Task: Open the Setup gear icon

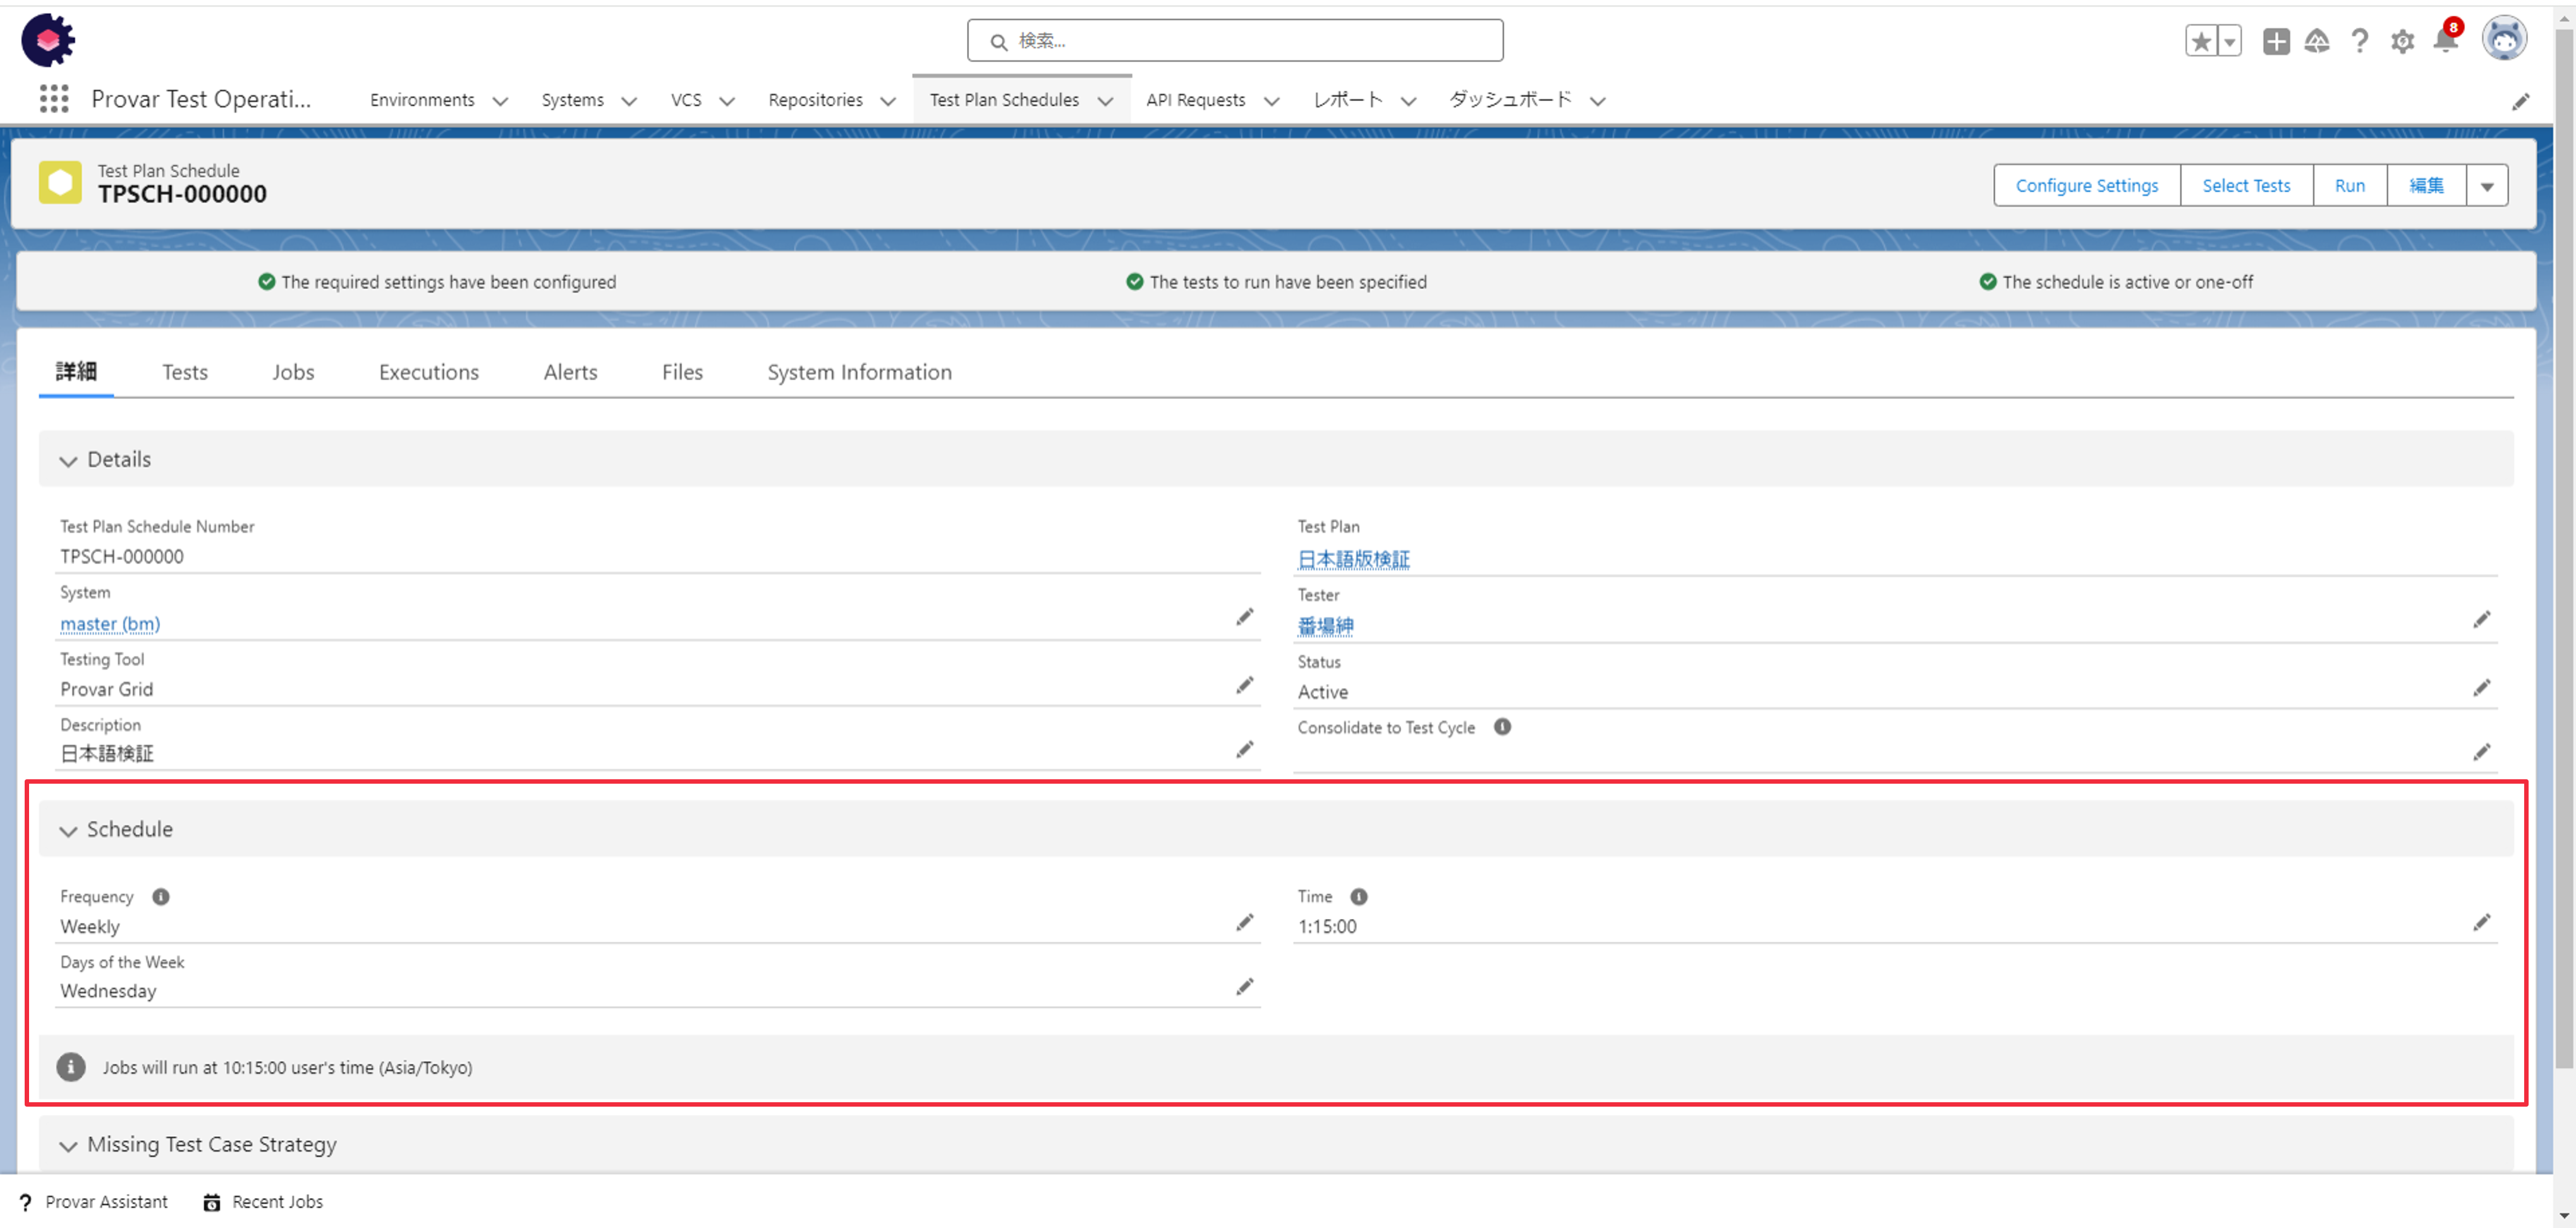Action: 2402,41
